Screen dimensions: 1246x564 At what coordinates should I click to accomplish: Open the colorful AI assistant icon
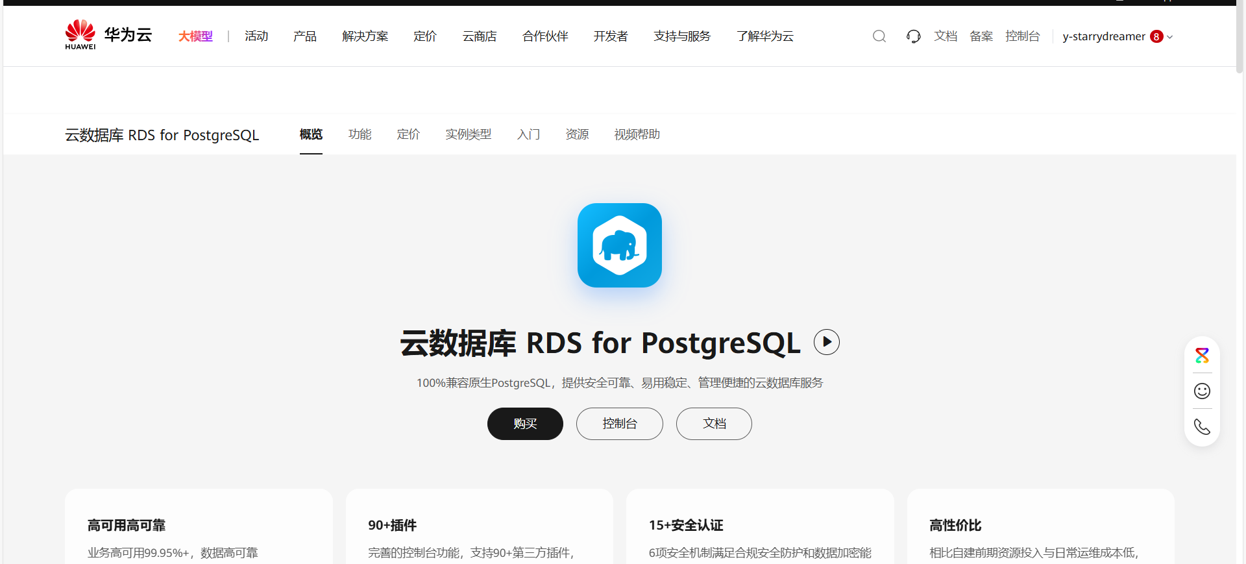pos(1202,355)
